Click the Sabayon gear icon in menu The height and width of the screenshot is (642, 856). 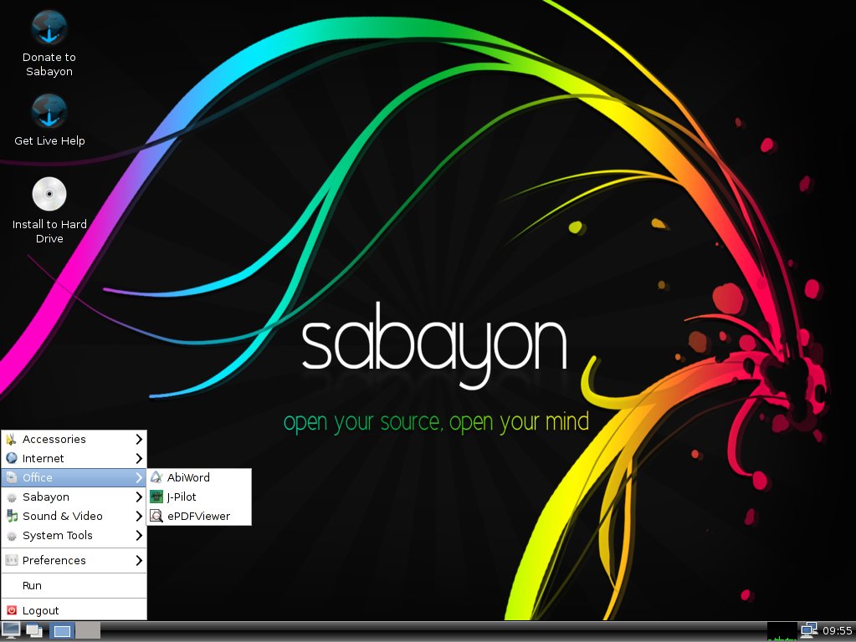click(x=12, y=497)
